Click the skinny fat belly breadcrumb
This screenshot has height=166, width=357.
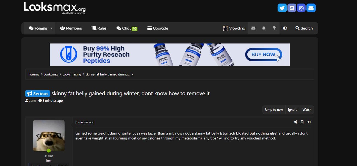tap(108, 74)
